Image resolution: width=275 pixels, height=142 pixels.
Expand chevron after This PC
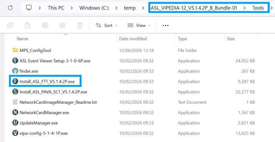tap(71, 8)
